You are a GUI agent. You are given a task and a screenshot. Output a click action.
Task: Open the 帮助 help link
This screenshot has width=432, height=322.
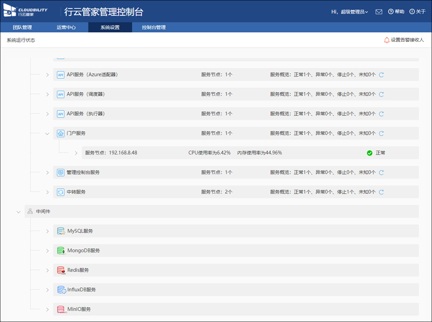pos(396,12)
